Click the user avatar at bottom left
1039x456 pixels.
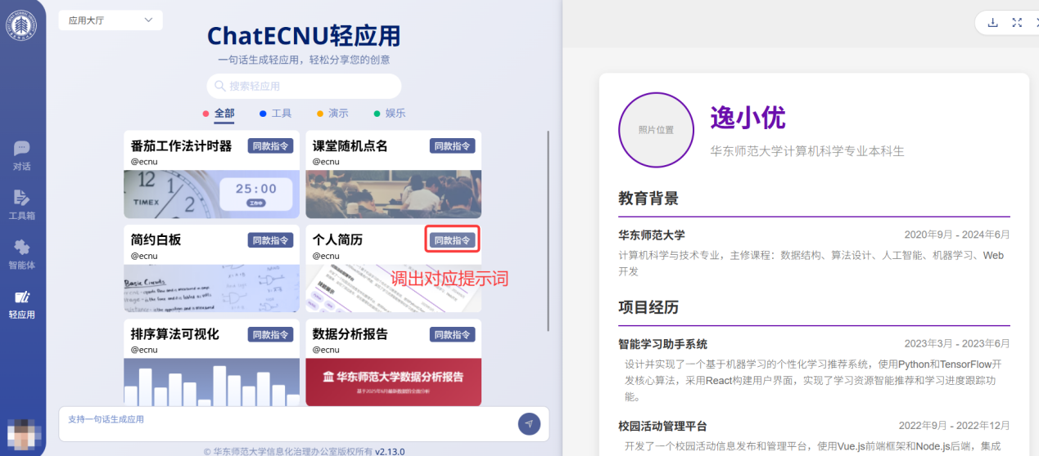coord(20,434)
